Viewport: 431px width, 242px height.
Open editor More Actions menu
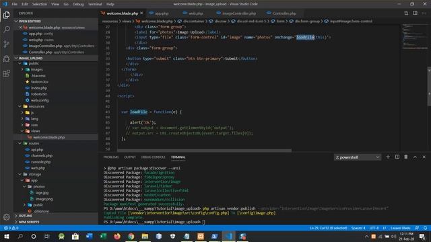pos(424,13)
